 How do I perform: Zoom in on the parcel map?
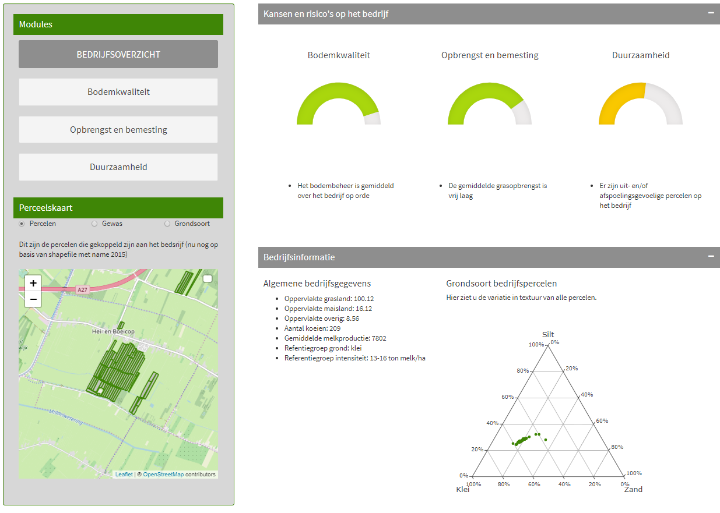[x=33, y=284]
